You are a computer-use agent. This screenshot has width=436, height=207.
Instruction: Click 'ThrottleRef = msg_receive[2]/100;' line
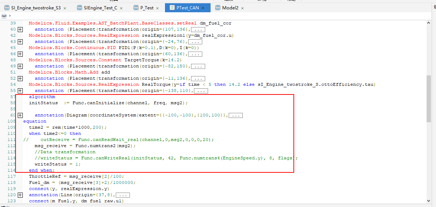click(x=77, y=176)
